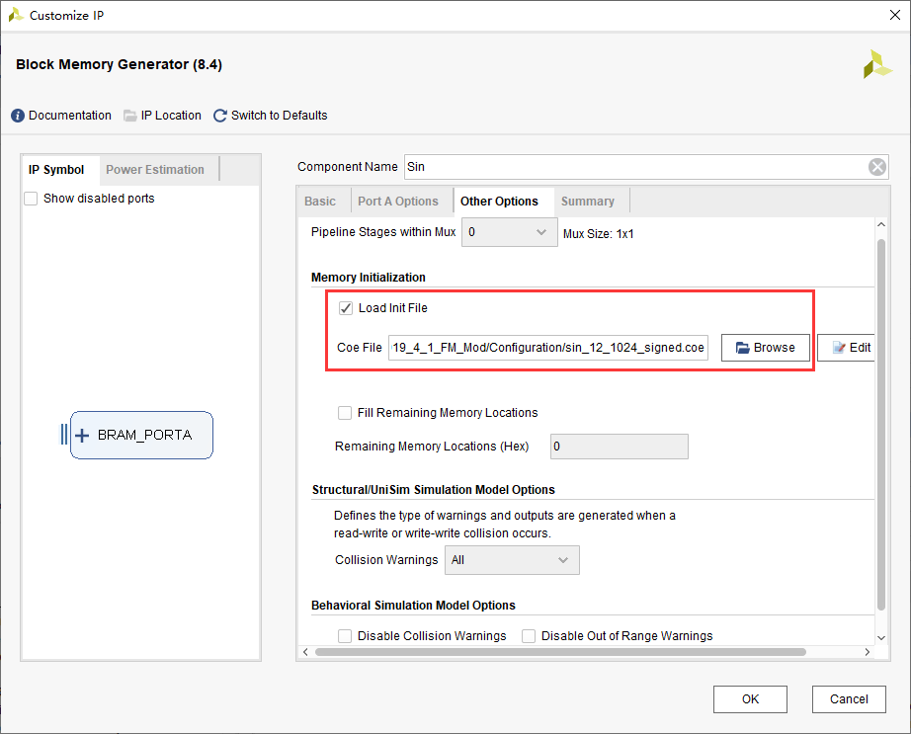Check Disable Collision Warnings option
Viewport: 911px width, 734px height.
(x=345, y=636)
